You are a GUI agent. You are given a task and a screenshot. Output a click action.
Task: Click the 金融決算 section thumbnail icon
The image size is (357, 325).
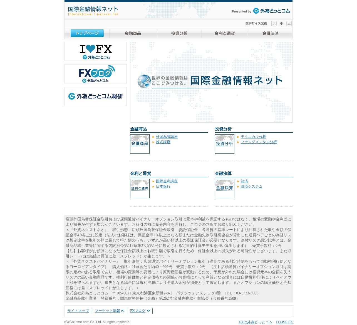click(225, 188)
